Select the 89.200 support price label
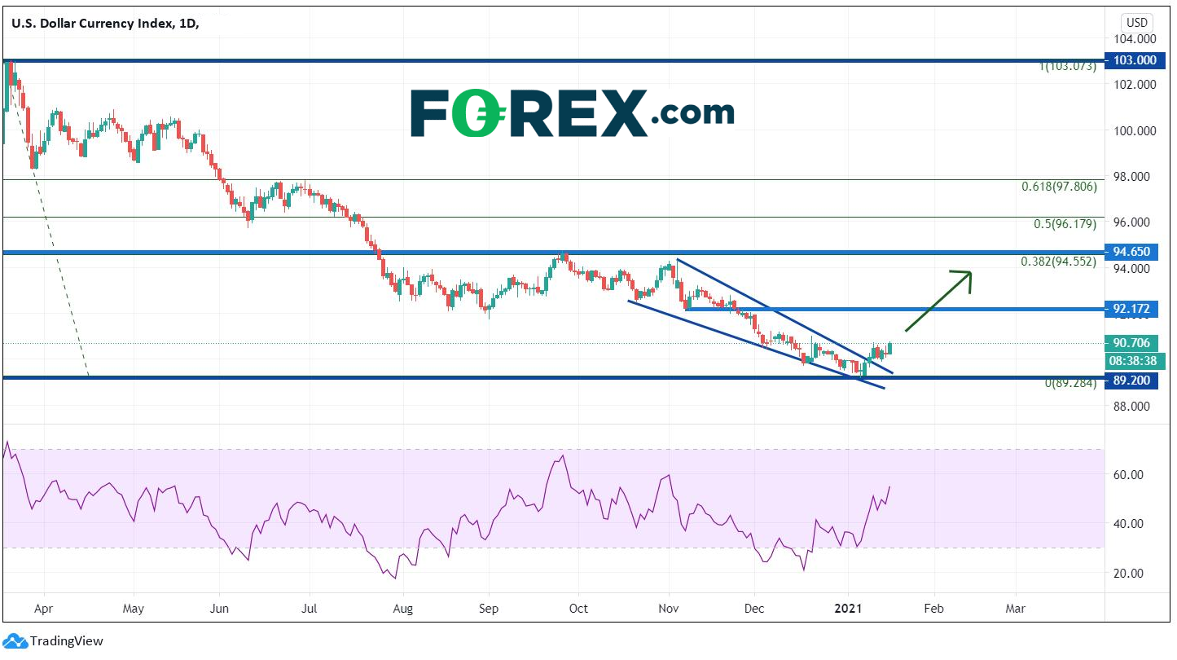Image resolution: width=1177 pixels, height=660 pixels. pyautogui.click(x=1131, y=379)
